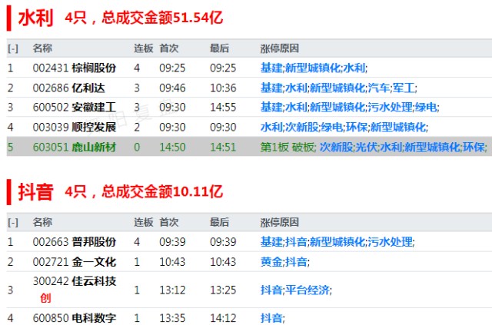492x325 pixels.
Task: Open stock 002663 普邦股份
Action: pos(75,242)
